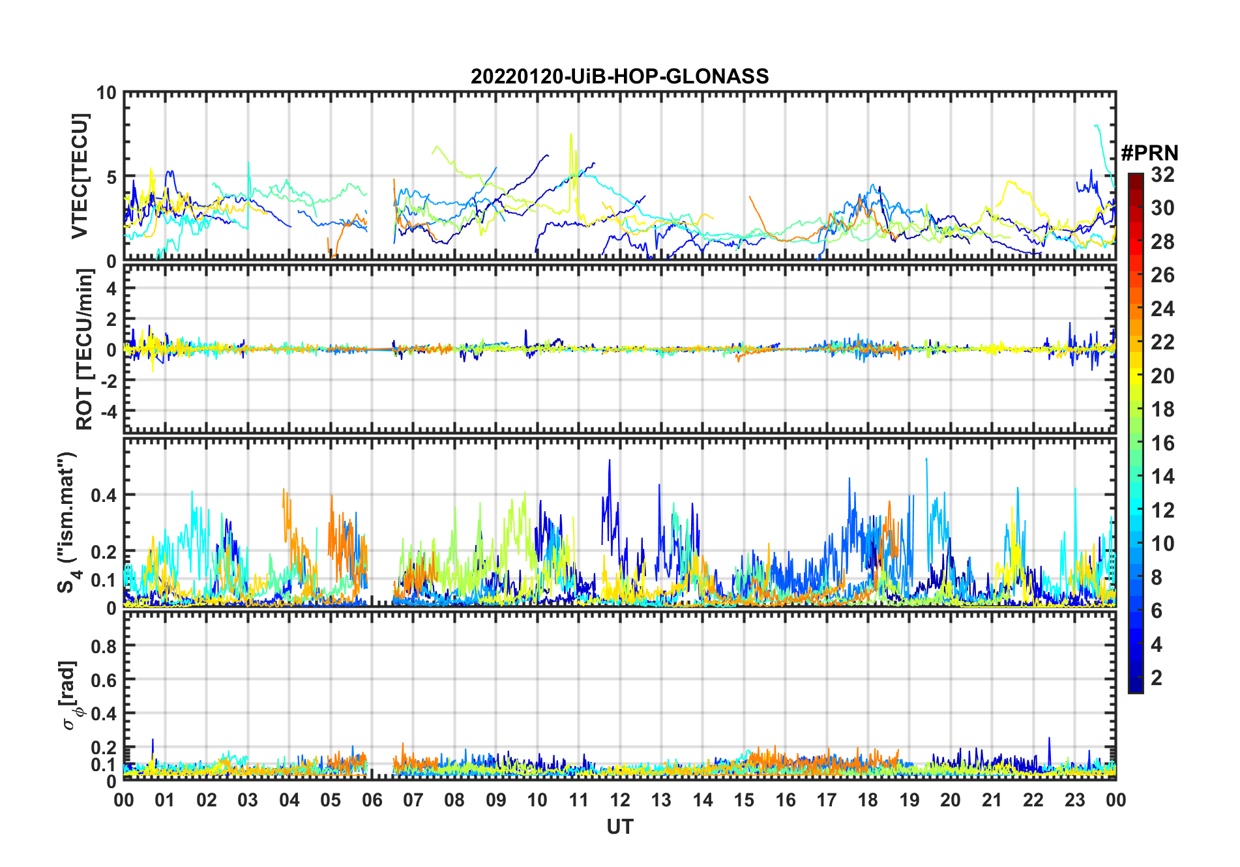Click x-axis hour label 19

tap(909, 800)
